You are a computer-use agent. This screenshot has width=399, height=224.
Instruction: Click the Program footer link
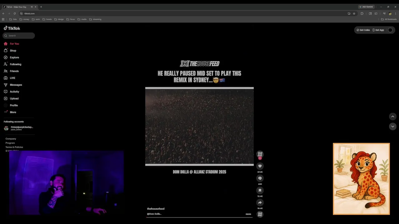10,143
